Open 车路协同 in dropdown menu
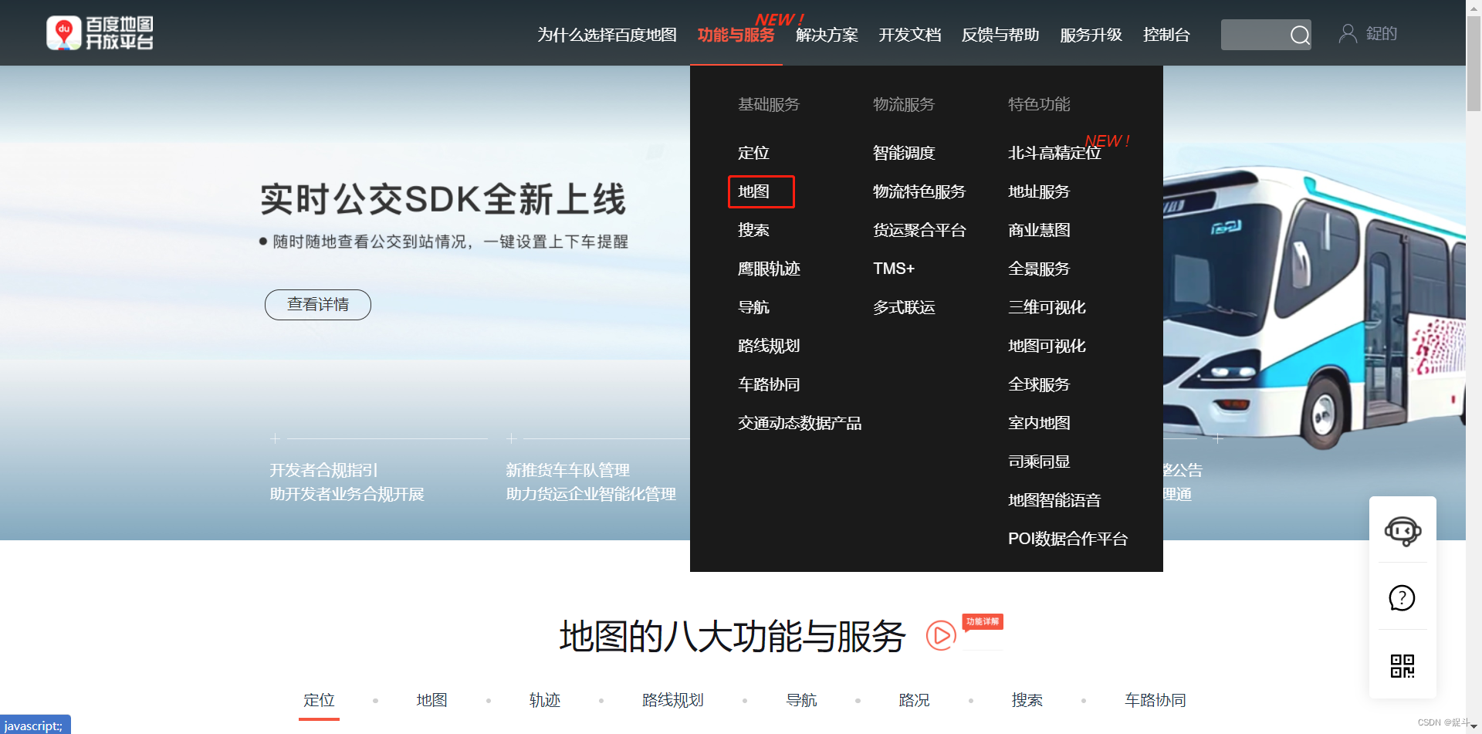 click(769, 384)
